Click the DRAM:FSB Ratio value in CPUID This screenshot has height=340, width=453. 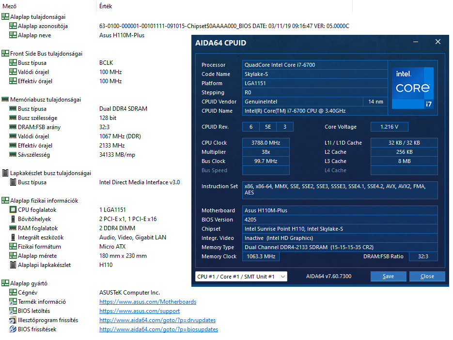pyautogui.click(x=423, y=256)
